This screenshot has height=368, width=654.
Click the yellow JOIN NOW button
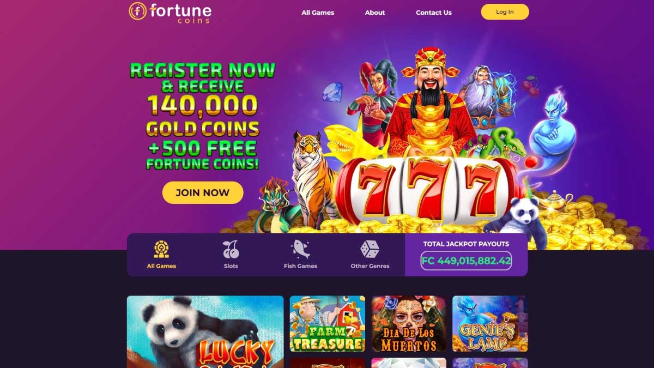click(203, 192)
